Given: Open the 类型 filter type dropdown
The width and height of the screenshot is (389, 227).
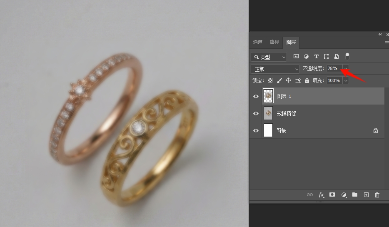Looking at the screenshot, I should pos(269,57).
